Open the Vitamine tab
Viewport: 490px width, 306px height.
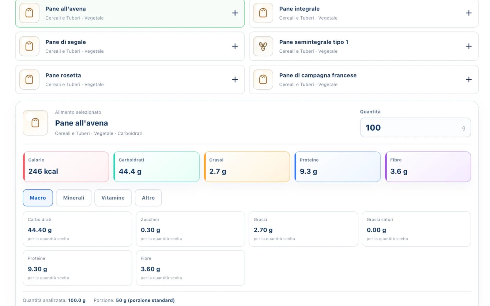[x=113, y=198]
